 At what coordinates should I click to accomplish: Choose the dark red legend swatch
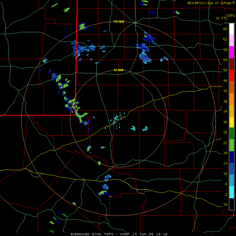[x=232, y=64]
